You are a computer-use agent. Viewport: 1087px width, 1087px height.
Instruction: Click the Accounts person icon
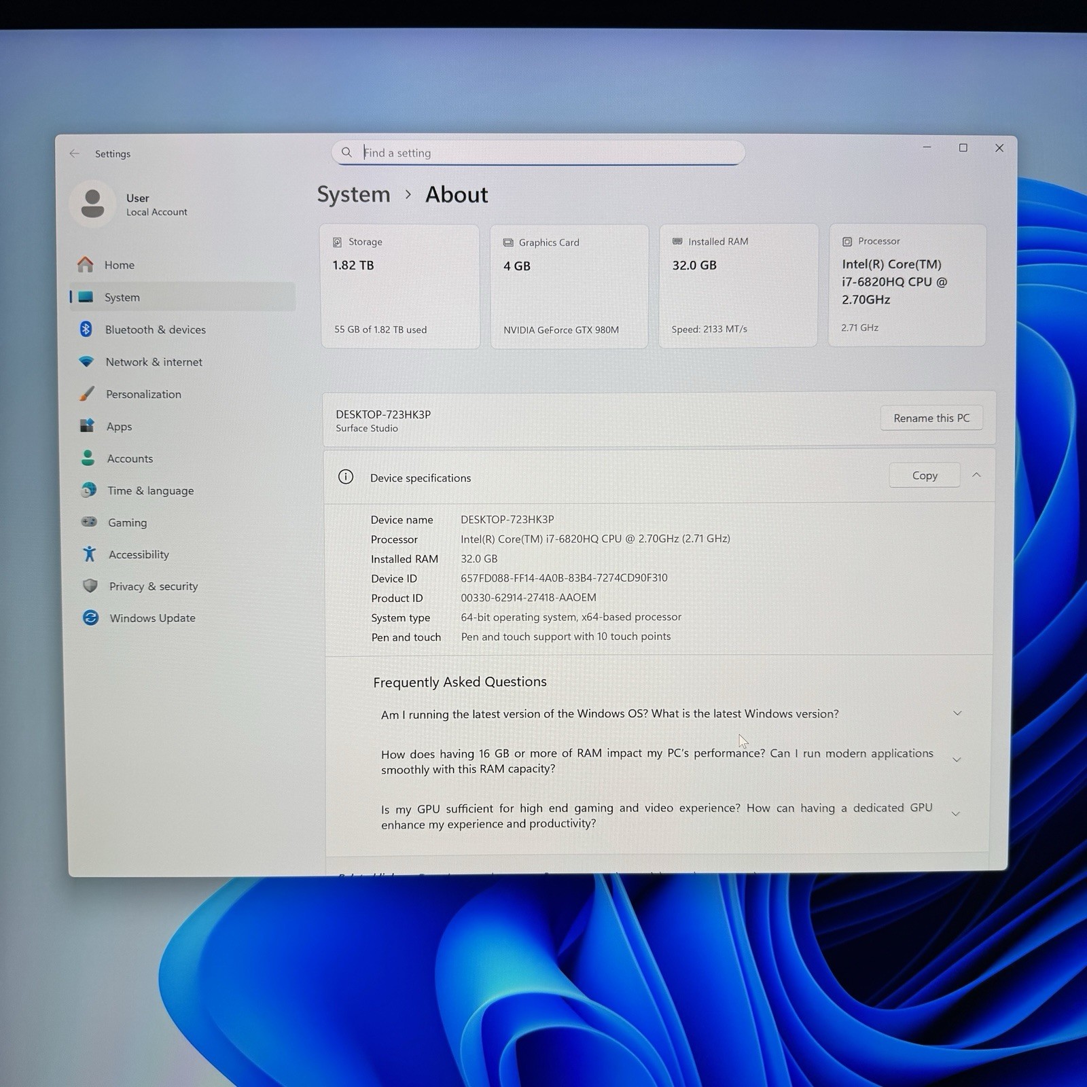(88, 458)
